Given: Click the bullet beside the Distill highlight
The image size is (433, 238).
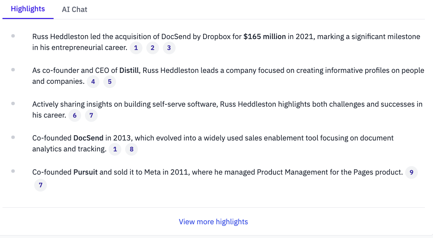Looking at the screenshot, I should click(x=13, y=70).
